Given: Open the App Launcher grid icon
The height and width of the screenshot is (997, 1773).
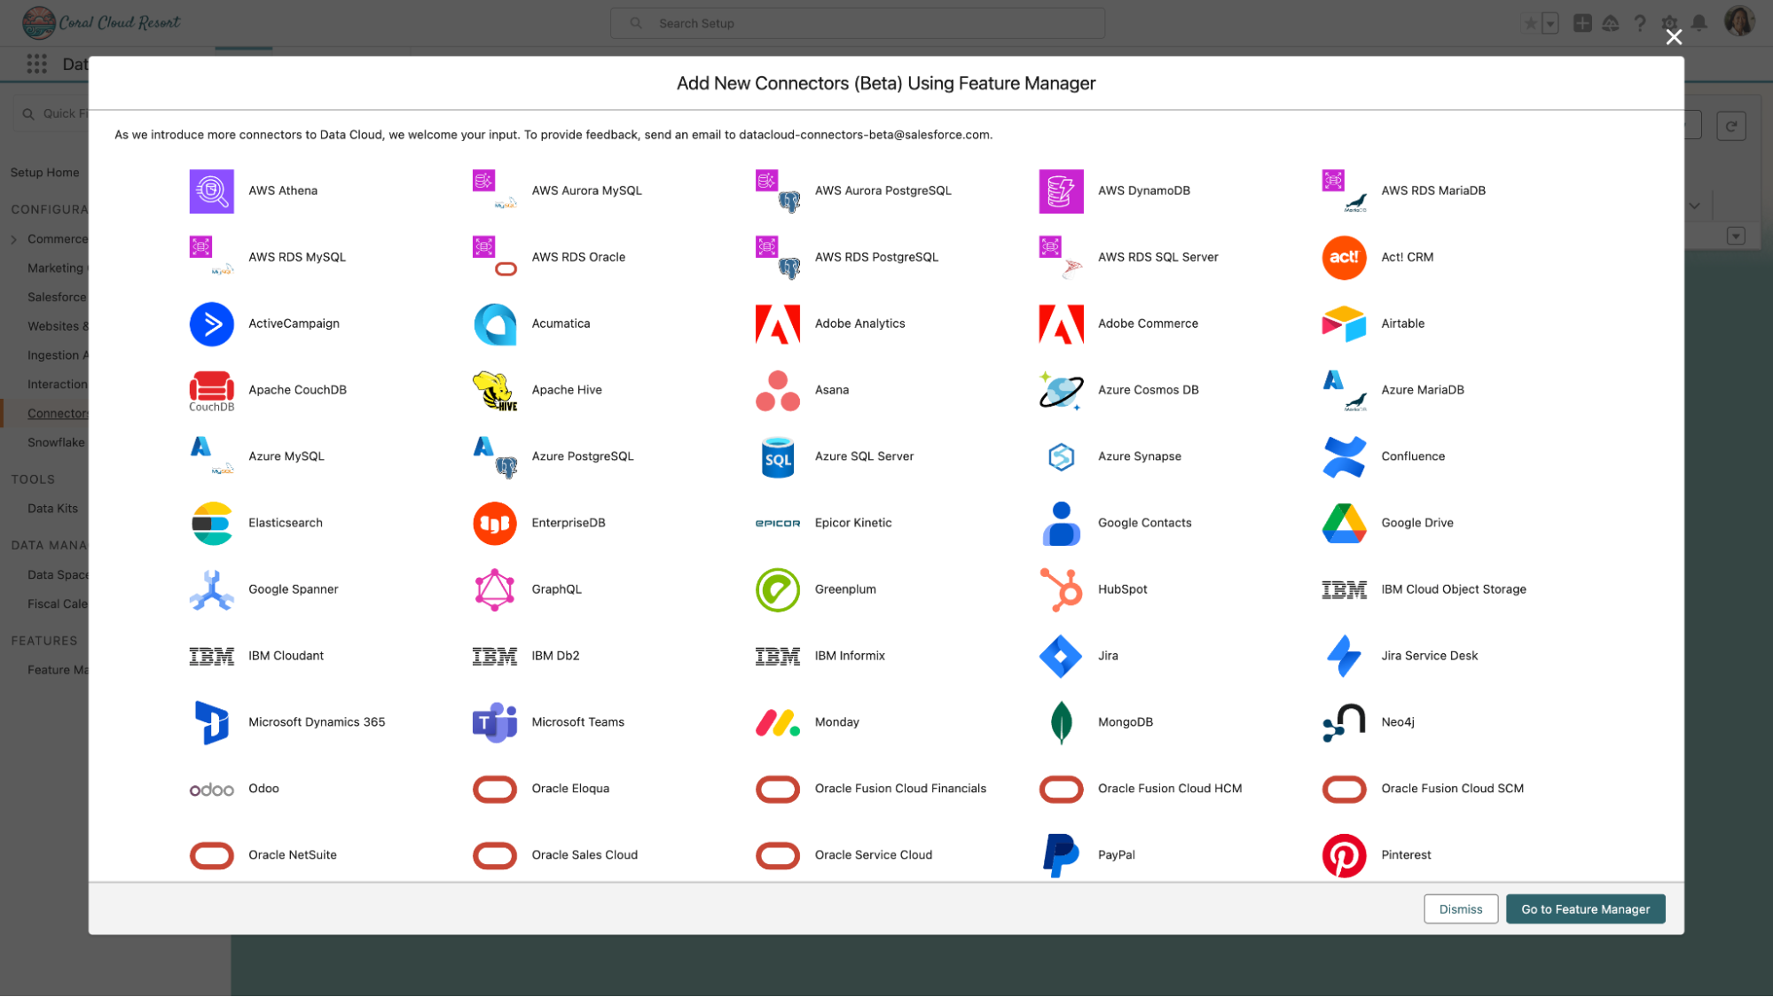Looking at the screenshot, I should pos(36,64).
